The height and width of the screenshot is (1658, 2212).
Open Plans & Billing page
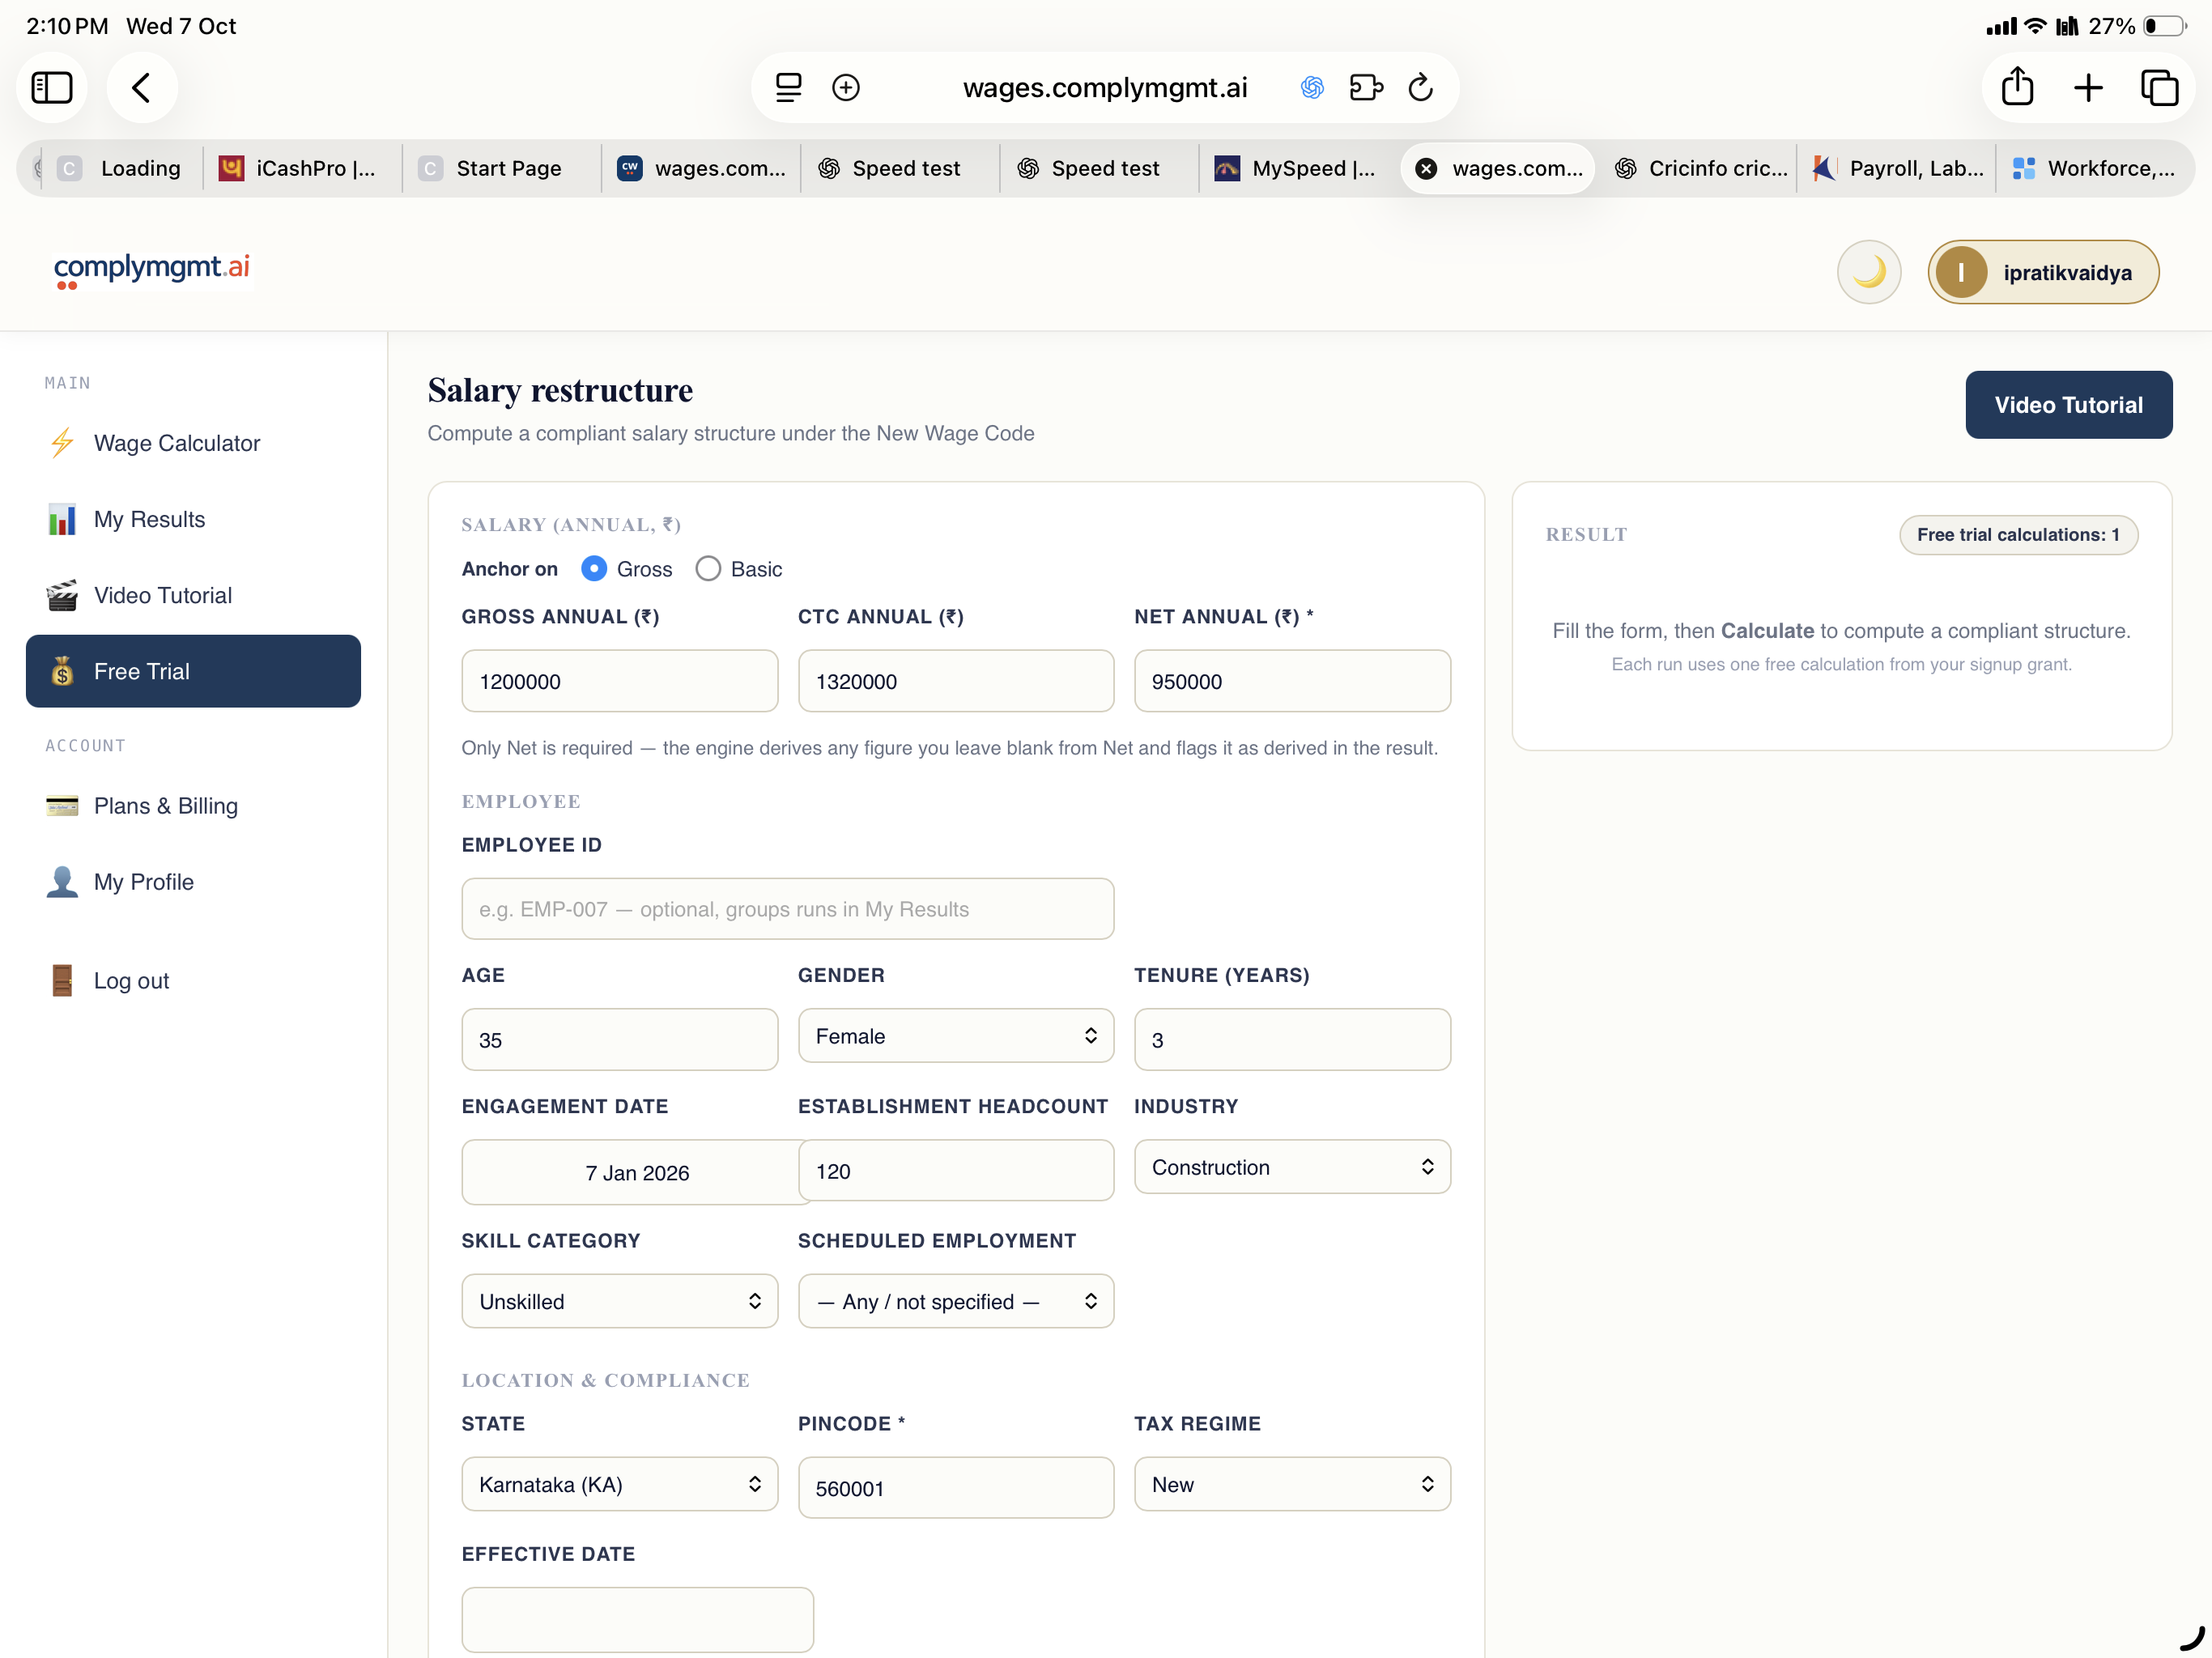(193, 806)
